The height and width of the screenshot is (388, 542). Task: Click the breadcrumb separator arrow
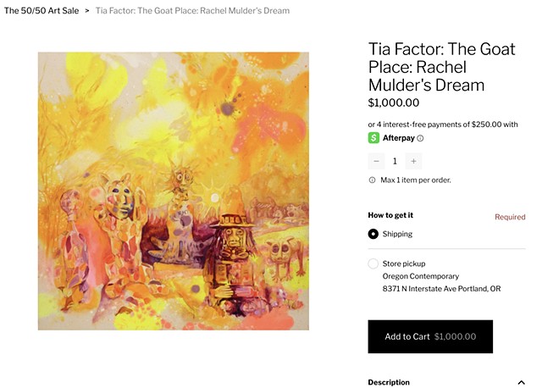[87, 11]
